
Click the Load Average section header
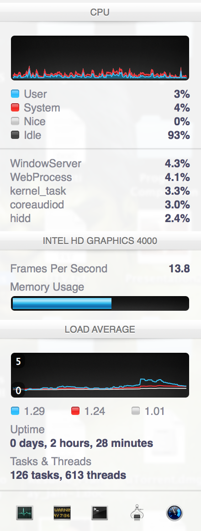100,329
